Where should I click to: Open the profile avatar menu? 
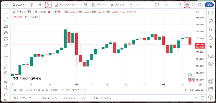click(6, 5)
